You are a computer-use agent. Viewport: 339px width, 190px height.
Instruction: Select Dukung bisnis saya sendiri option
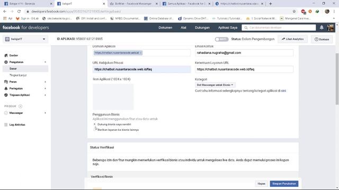95,125
